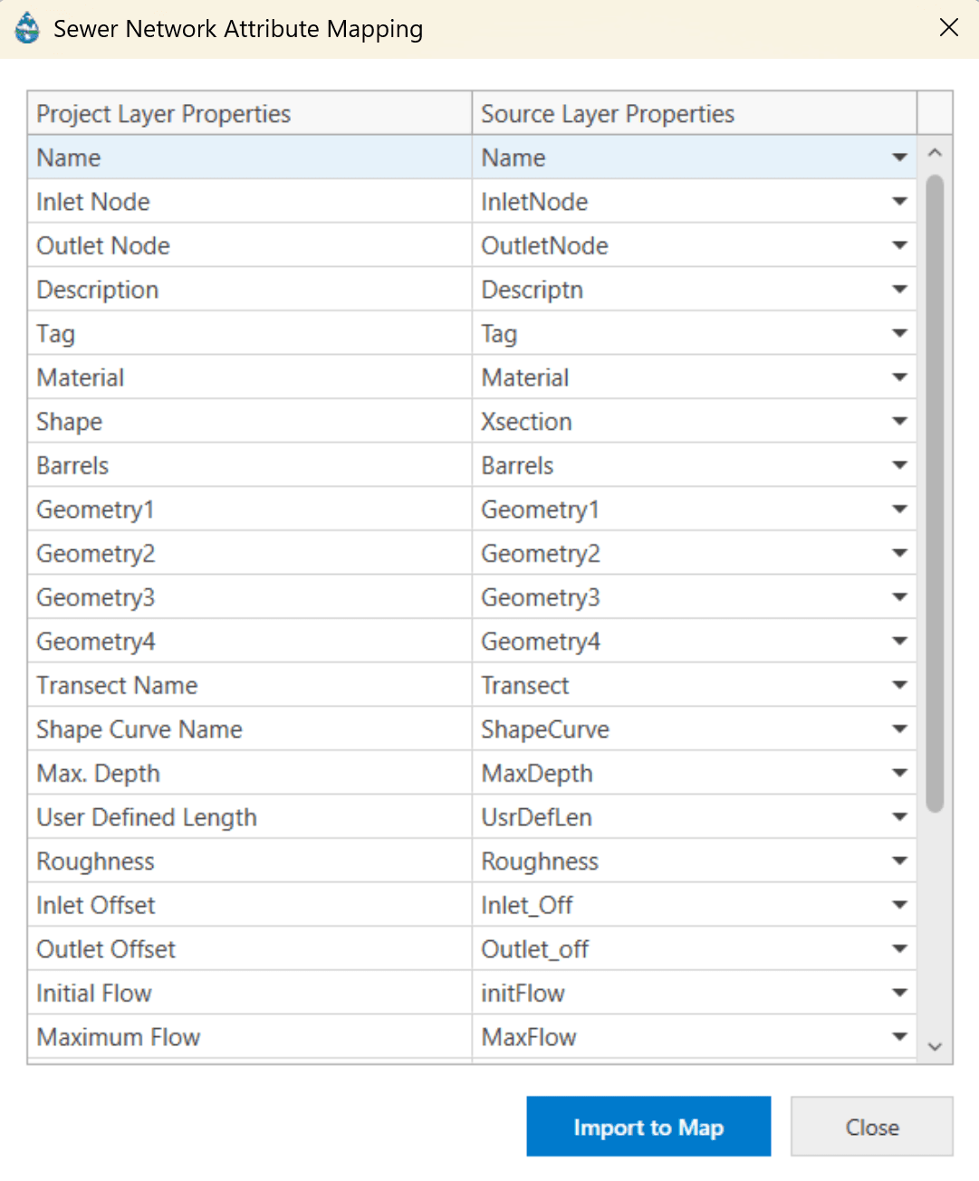Open the MaxFlow source dropdown

(899, 1036)
